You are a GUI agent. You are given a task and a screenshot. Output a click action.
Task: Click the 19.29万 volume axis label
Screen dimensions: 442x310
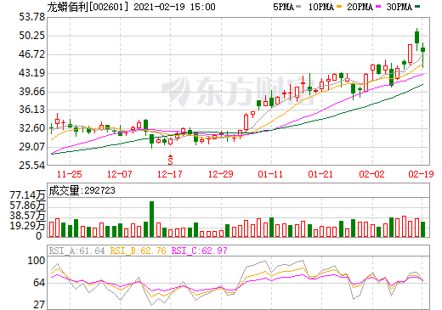[27, 226]
